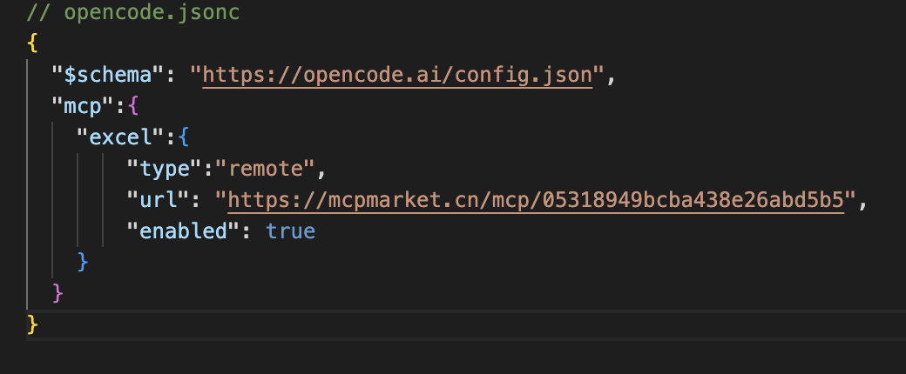This screenshot has width=906, height=374.
Task: Click the blue closing brace of excel
Action: (84, 261)
